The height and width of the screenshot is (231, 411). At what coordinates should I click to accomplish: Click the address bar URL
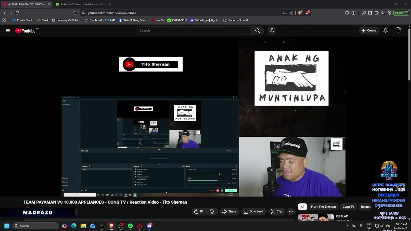coord(112,13)
